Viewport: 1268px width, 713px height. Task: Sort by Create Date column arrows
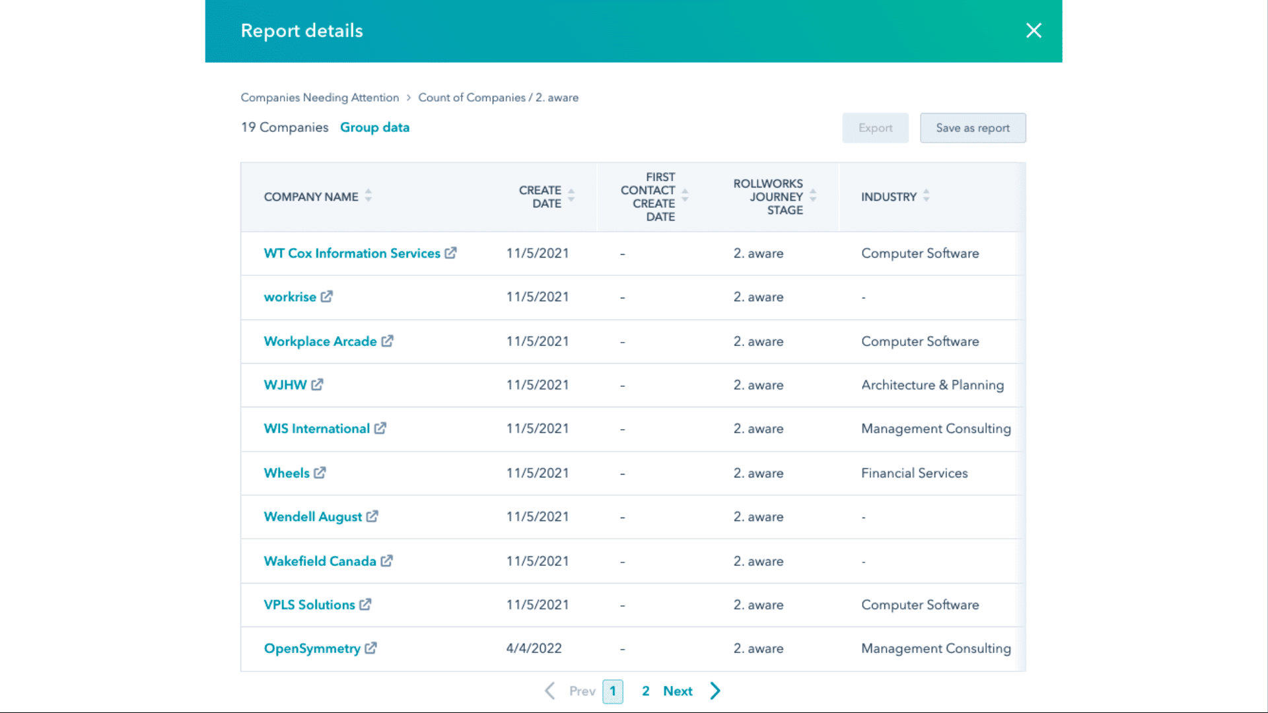pos(571,195)
